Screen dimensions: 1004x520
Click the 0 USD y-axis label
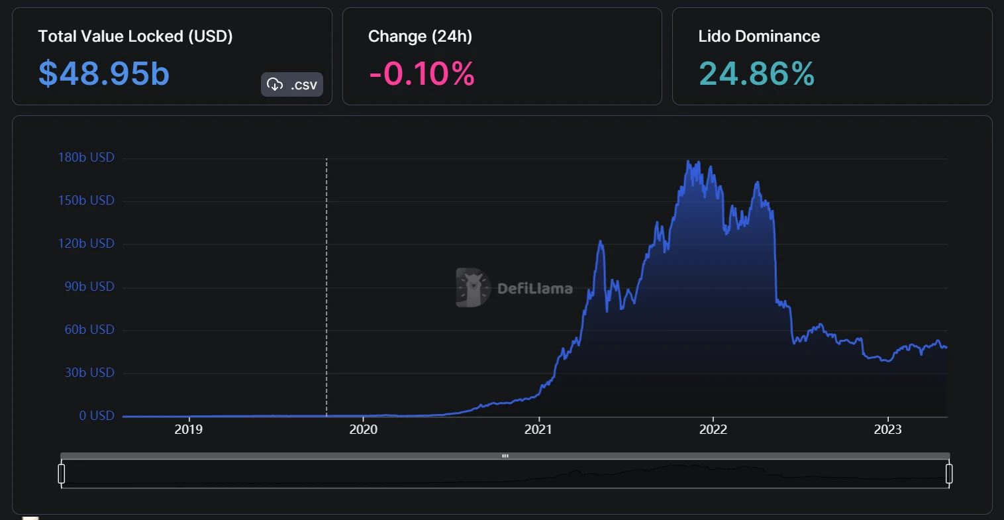point(97,415)
